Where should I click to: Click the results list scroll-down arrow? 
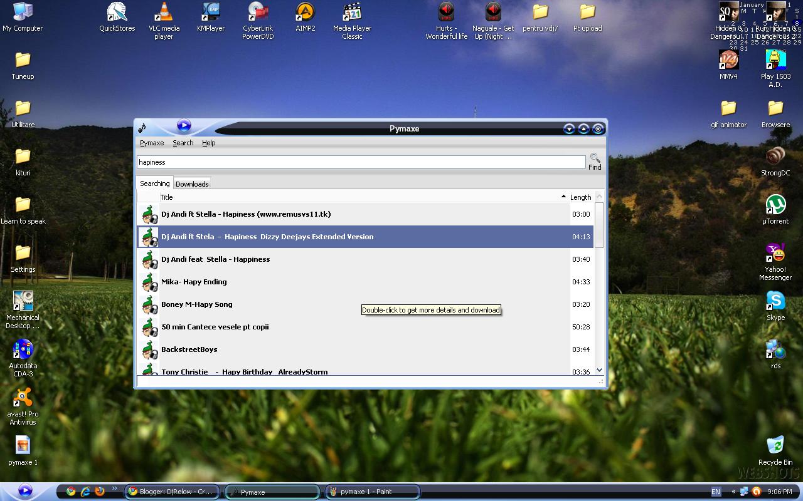pos(599,370)
